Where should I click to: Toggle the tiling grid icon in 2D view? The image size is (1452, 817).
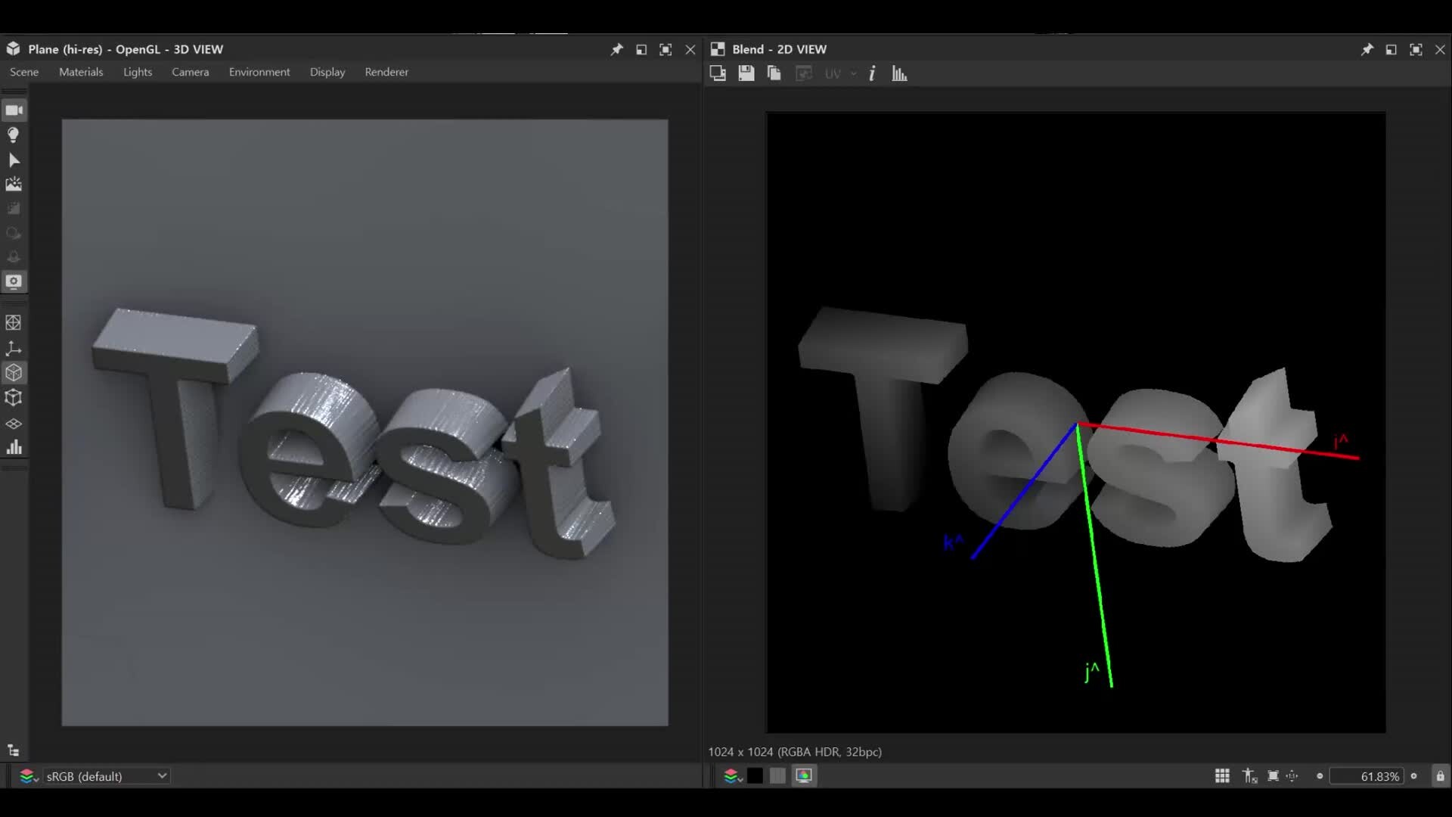click(x=1222, y=776)
